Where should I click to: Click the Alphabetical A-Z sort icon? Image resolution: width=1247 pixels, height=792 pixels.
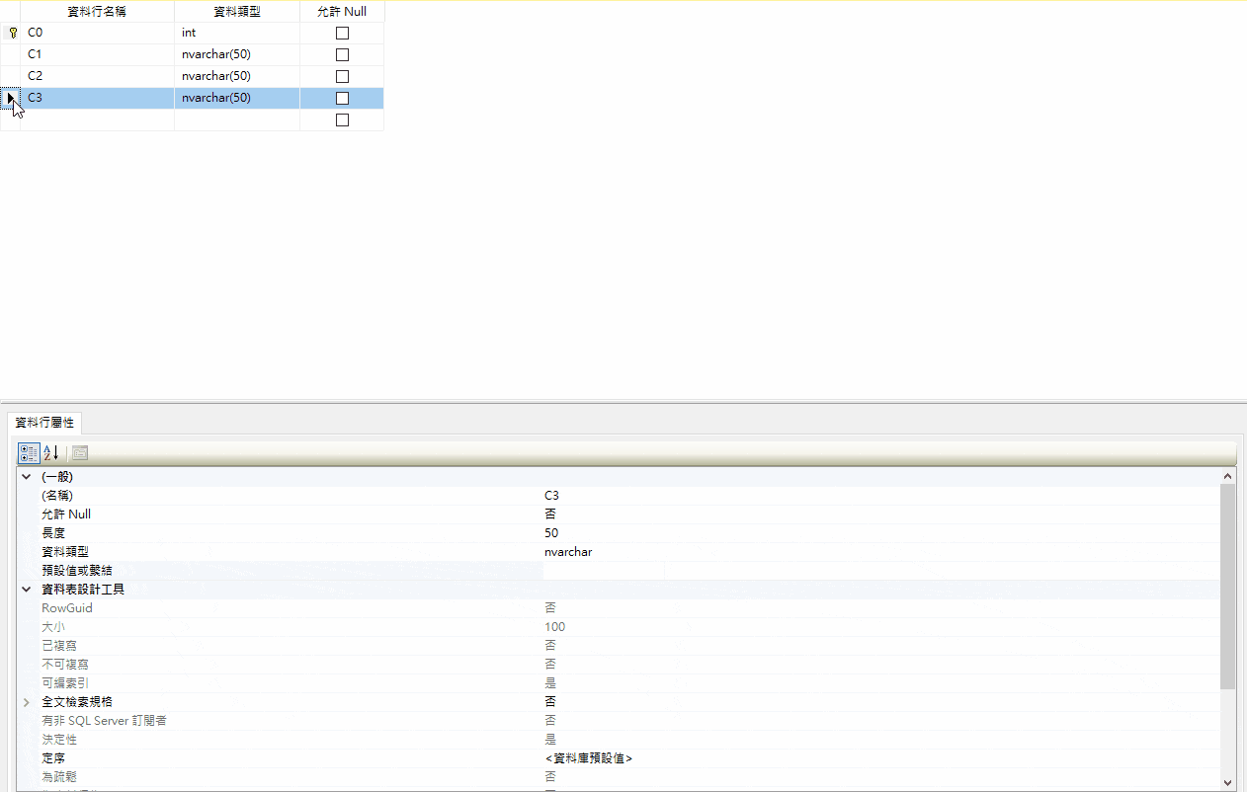tap(52, 453)
